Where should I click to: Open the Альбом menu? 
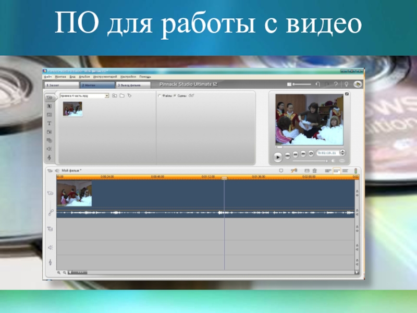click(x=84, y=77)
